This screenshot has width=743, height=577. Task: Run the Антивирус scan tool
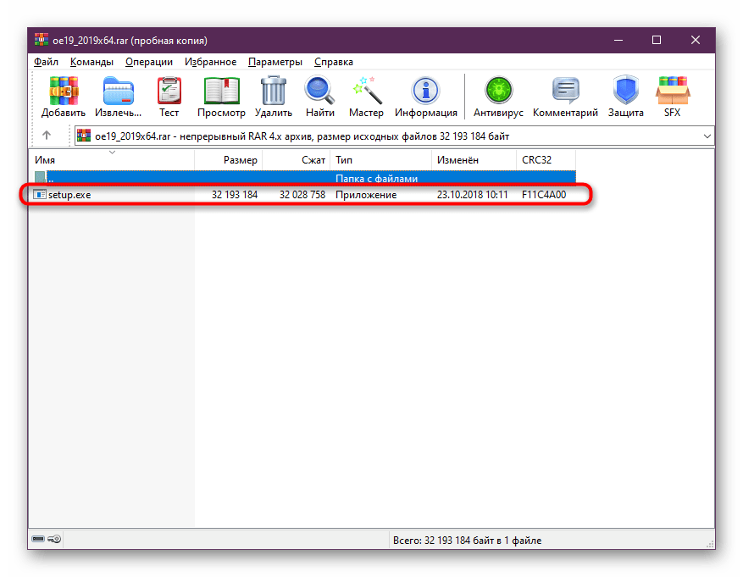coord(498,96)
